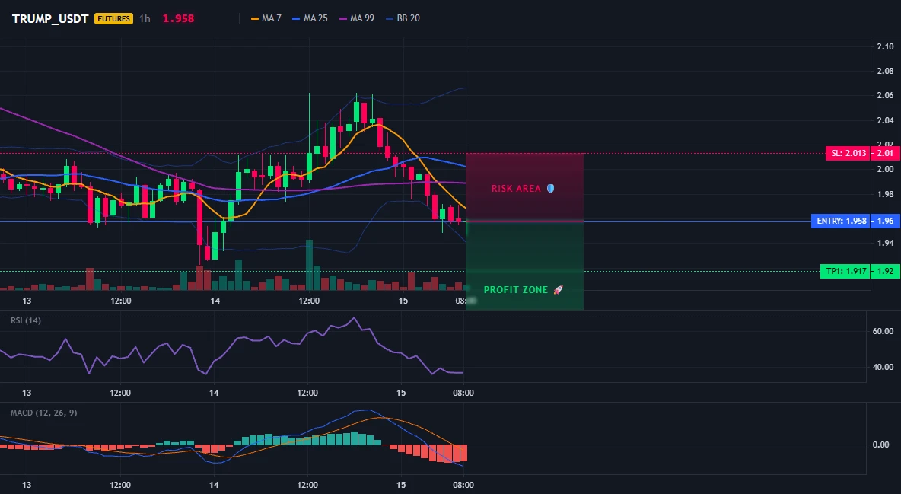
Task: Click the red 1.958 price in header
Action: [x=178, y=18]
